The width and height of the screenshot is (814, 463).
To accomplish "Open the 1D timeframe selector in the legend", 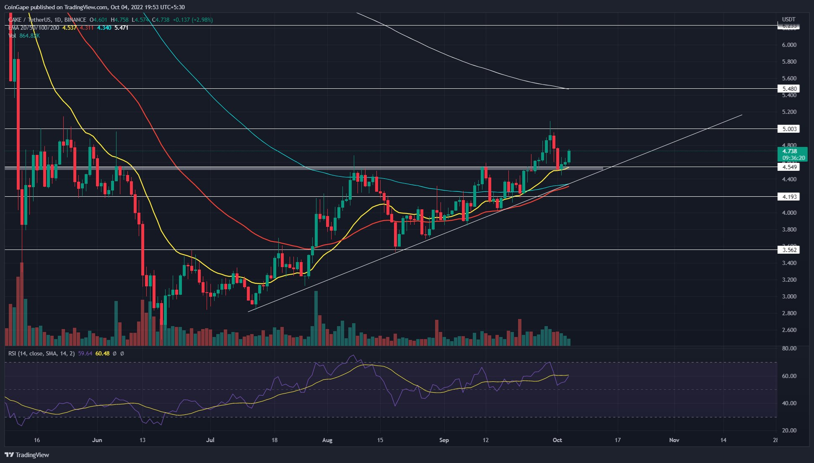I will click(57, 20).
